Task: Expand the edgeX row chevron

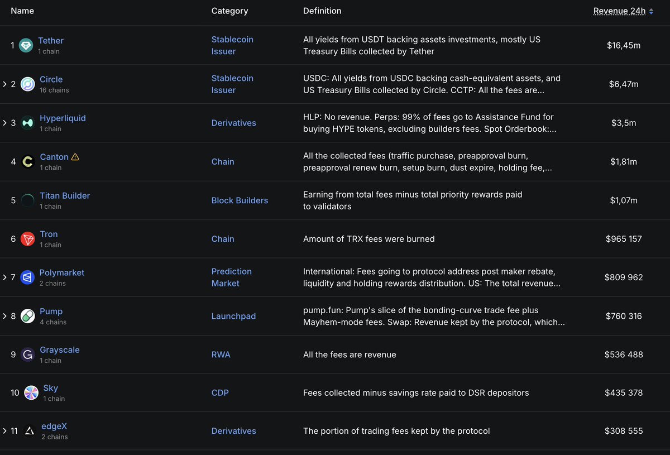Action: click(5, 431)
